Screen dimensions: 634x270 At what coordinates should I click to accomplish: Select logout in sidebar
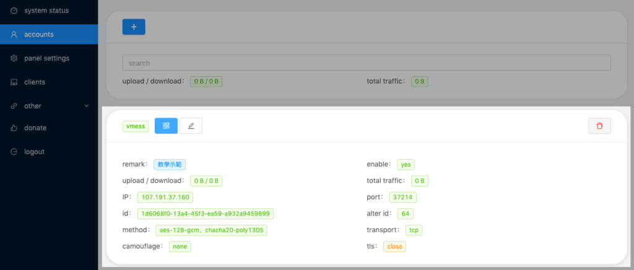click(49, 152)
